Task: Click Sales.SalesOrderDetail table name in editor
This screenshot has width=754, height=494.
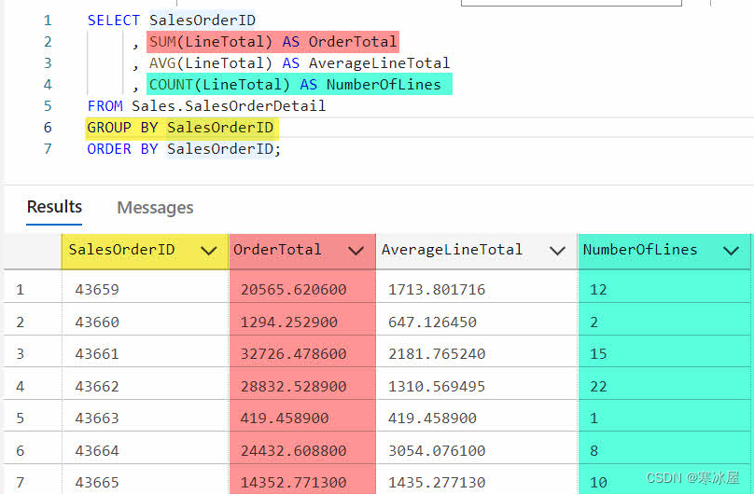Action: click(229, 105)
